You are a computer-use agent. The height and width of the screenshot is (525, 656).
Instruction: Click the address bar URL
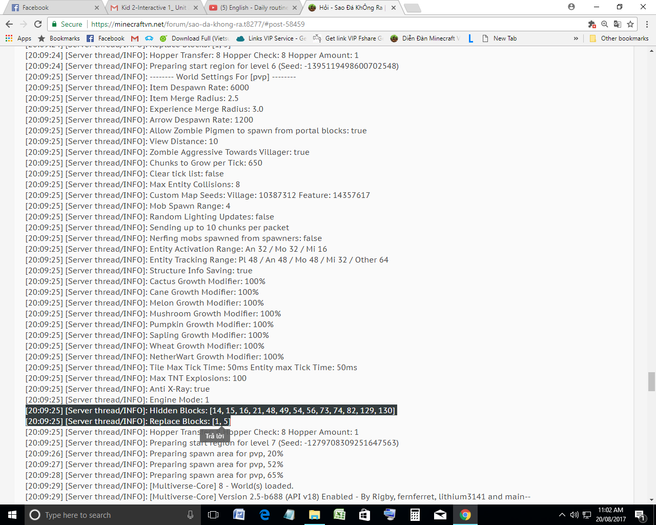click(198, 24)
